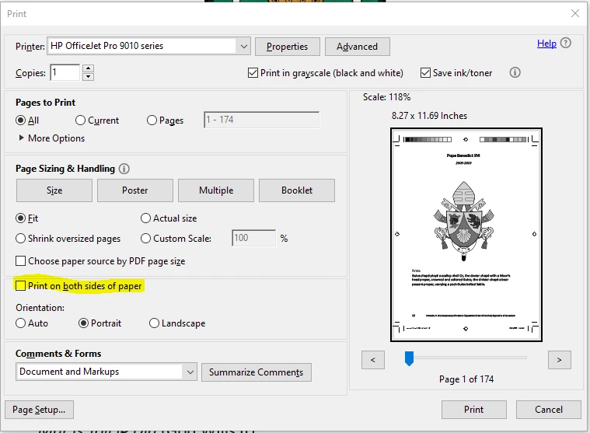Click the Pages range field 1 - 174
Image resolution: width=590 pixels, height=433 pixels.
[261, 120]
